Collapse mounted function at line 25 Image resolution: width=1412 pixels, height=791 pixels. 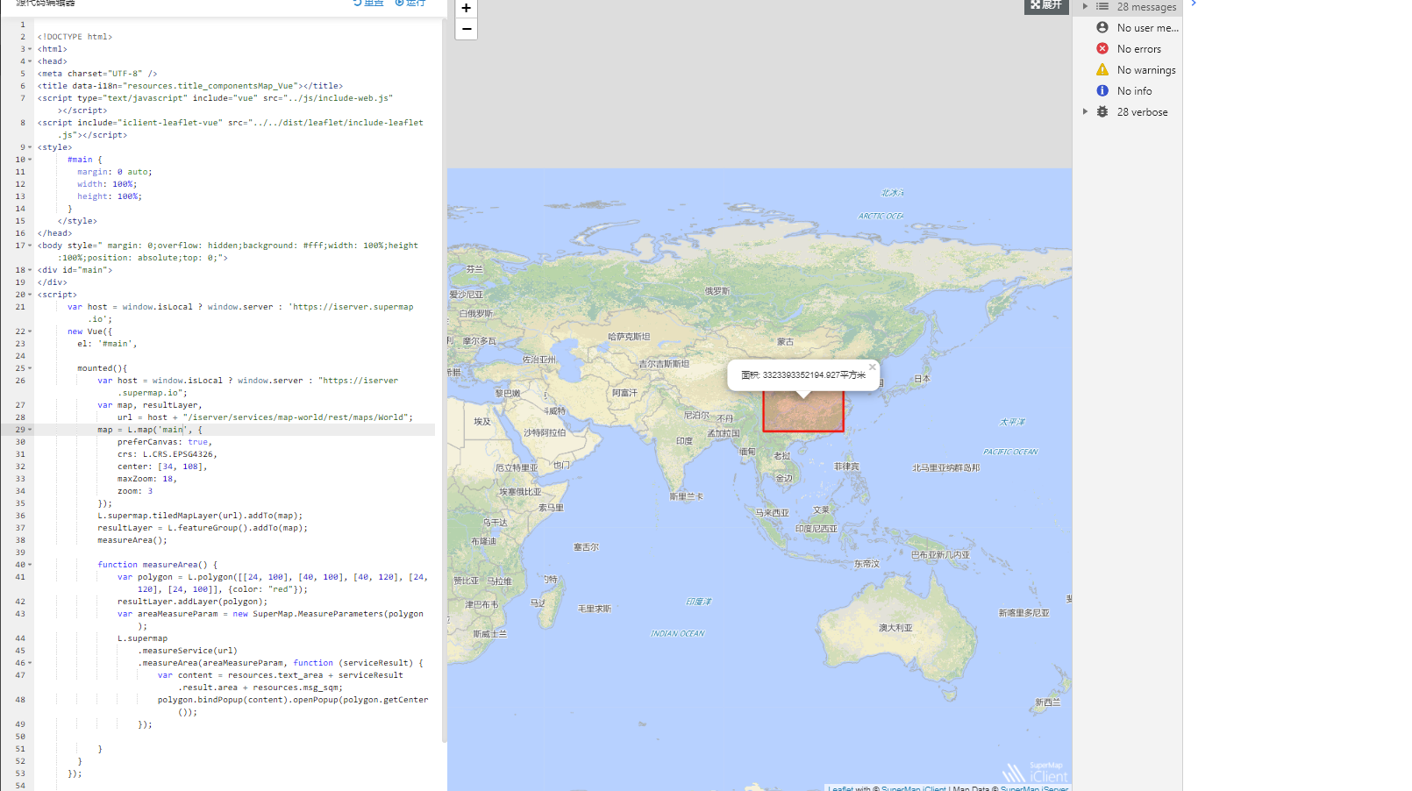coord(30,368)
